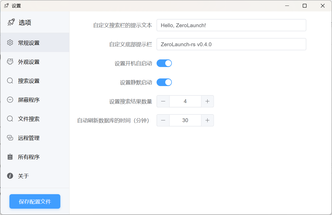Click the clipboard icon for 所有程序
Screen dimensions: 332x215
(x=10, y=157)
